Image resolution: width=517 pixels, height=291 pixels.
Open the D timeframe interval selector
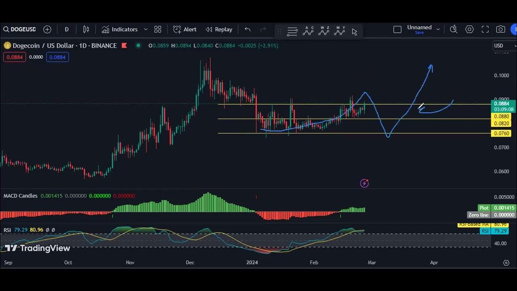click(67, 30)
